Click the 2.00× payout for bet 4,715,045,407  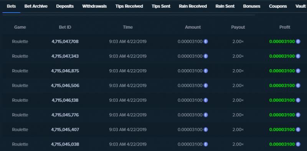click(238, 130)
